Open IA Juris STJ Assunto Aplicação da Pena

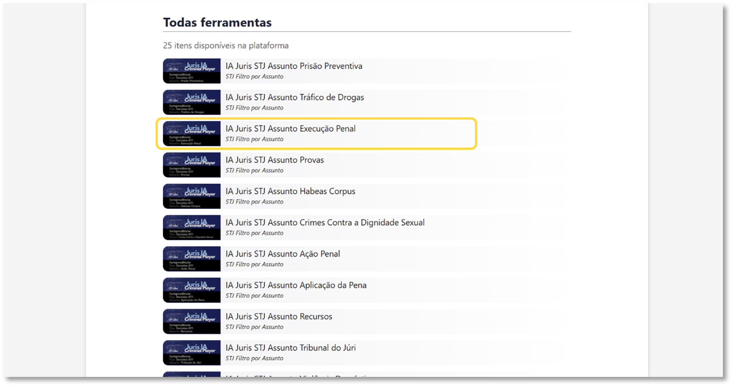coord(296,285)
